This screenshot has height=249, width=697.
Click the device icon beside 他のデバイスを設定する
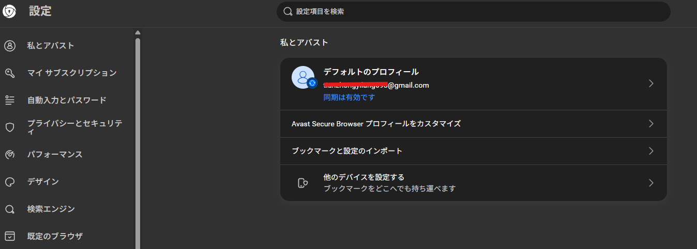tap(303, 183)
